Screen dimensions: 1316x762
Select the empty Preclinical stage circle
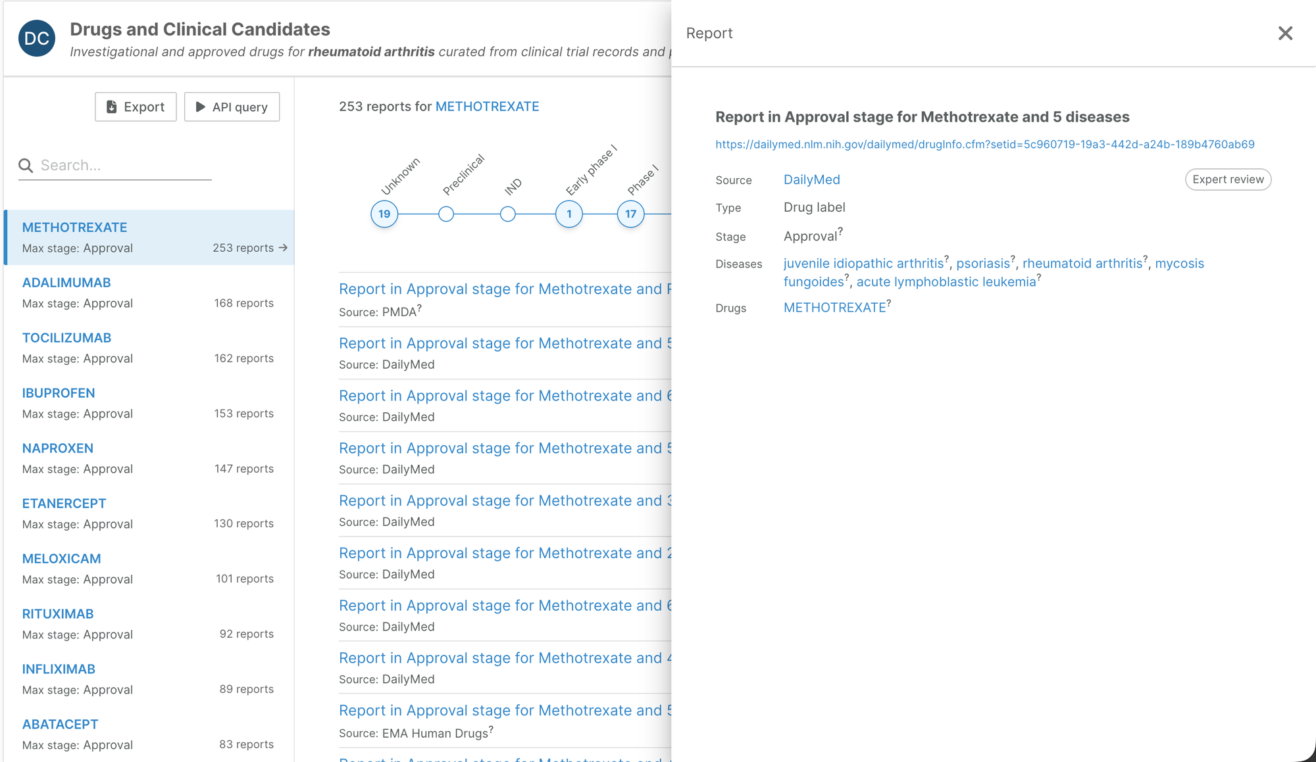(x=446, y=214)
